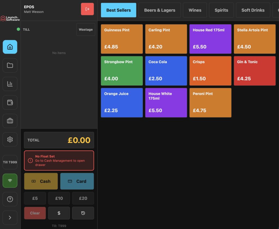This screenshot has height=229, width=279.
Task: Open the wallet cash management icon
Action: point(10,102)
